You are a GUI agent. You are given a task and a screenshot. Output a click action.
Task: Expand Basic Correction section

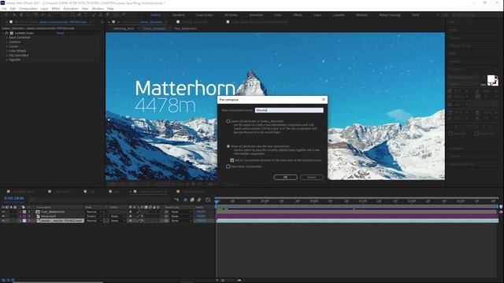click(x=7, y=38)
